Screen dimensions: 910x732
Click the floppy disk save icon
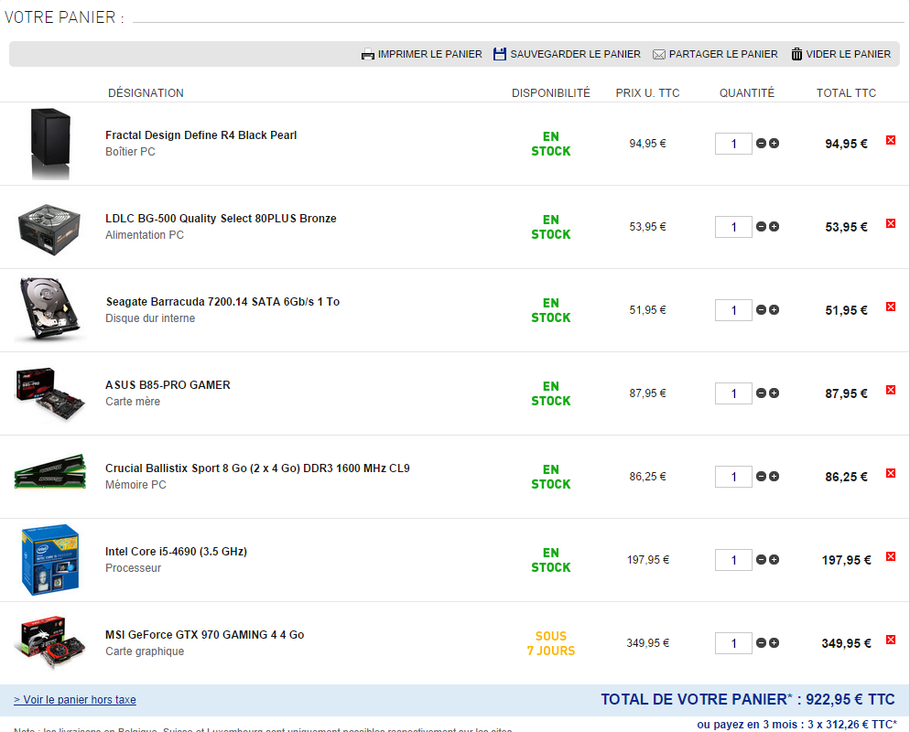(x=499, y=54)
